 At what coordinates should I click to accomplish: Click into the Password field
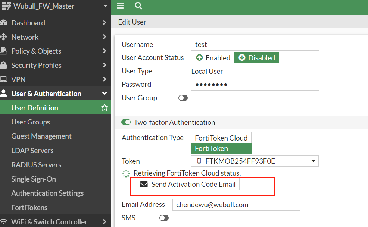tap(255, 85)
